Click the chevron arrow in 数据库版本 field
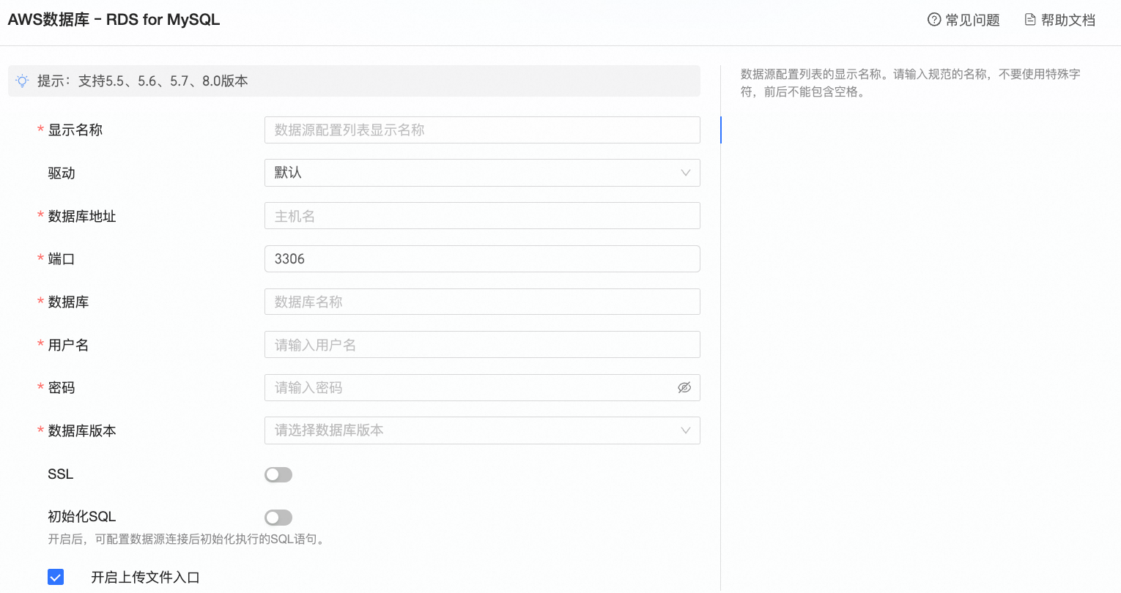1121x593 pixels. coord(686,430)
